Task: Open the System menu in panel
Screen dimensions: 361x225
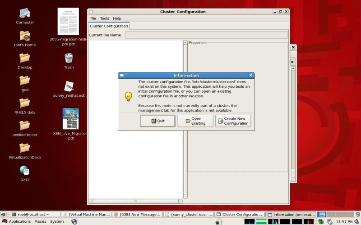Action: click(57, 221)
